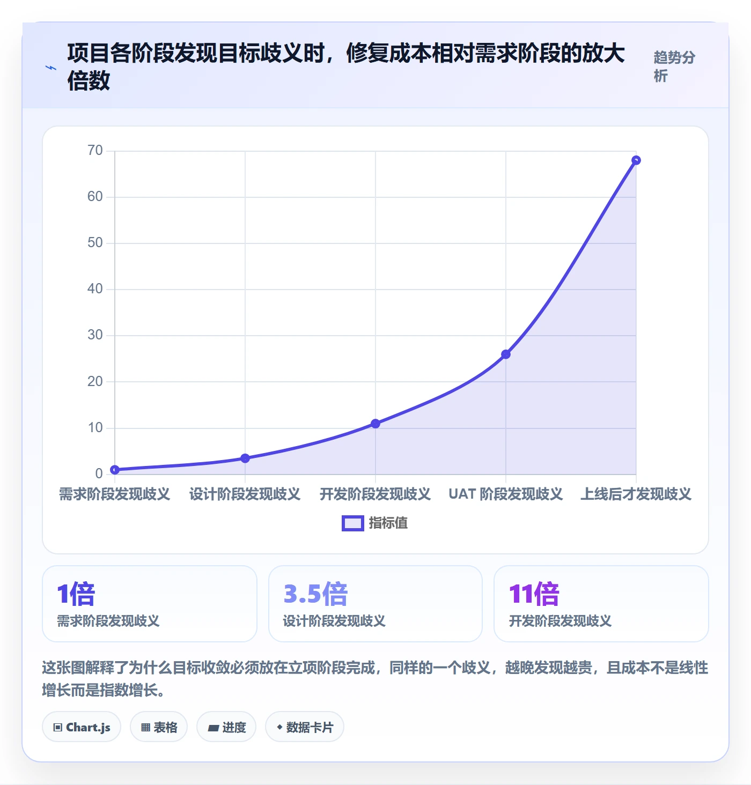Viewport: 751px width, 785px height.
Task: Open the 1倍 stat card
Action: pyautogui.click(x=150, y=604)
